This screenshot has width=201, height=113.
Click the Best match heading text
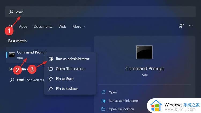click(17, 41)
